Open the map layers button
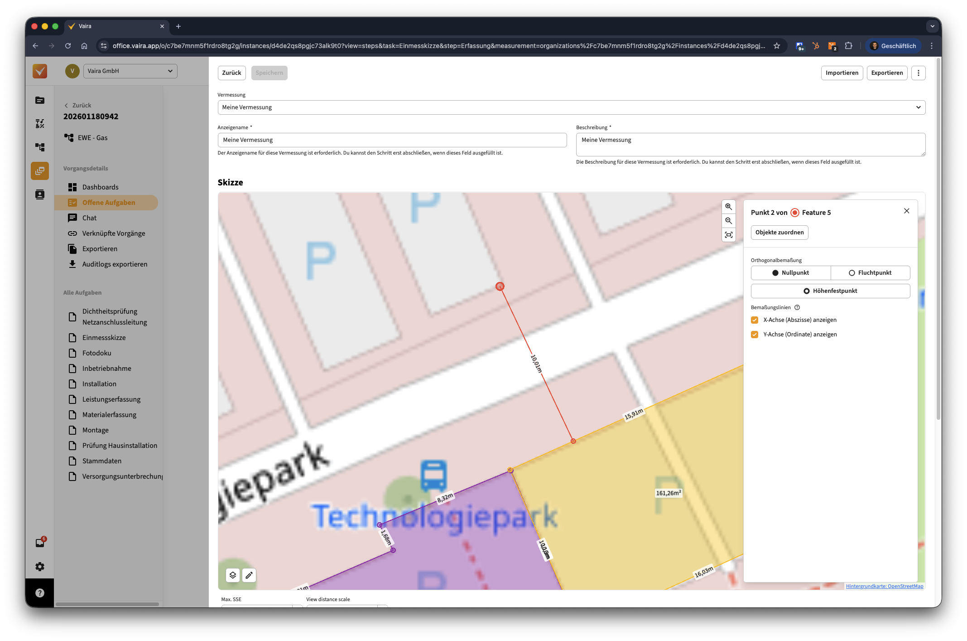This screenshot has width=967, height=641. (233, 575)
